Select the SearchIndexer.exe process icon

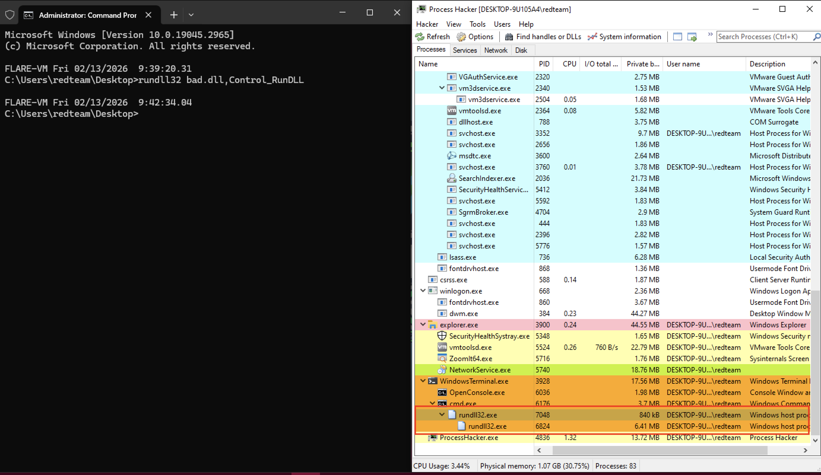451,178
